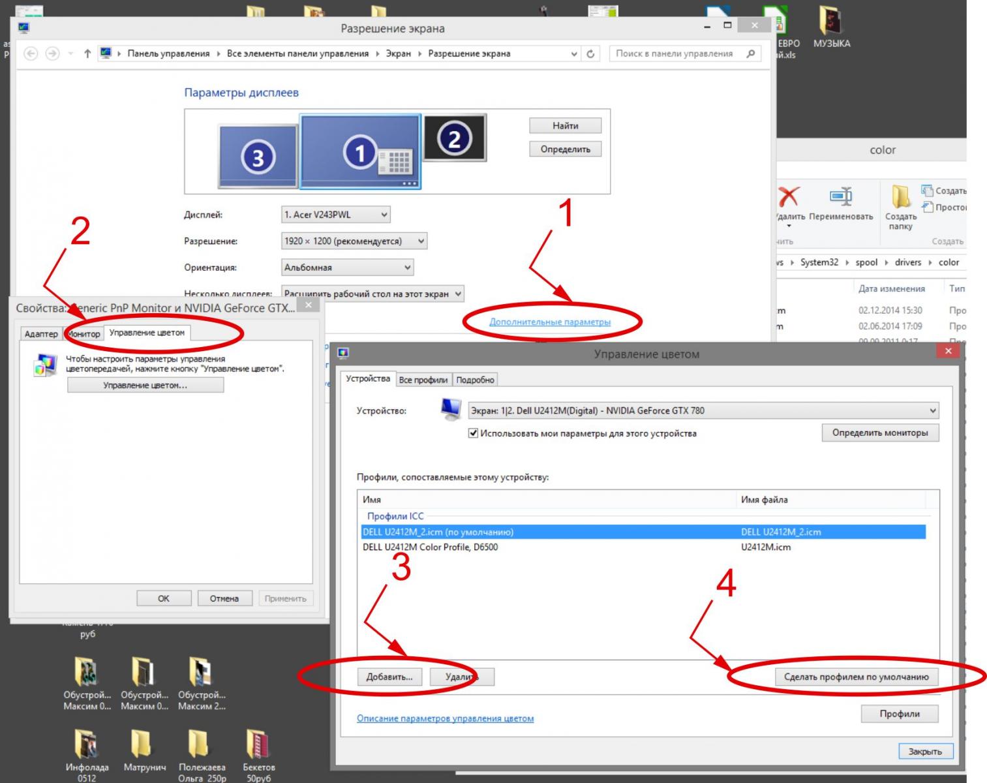Click the Найти button
The width and height of the screenshot is (987, 783).
click(565, 125)
